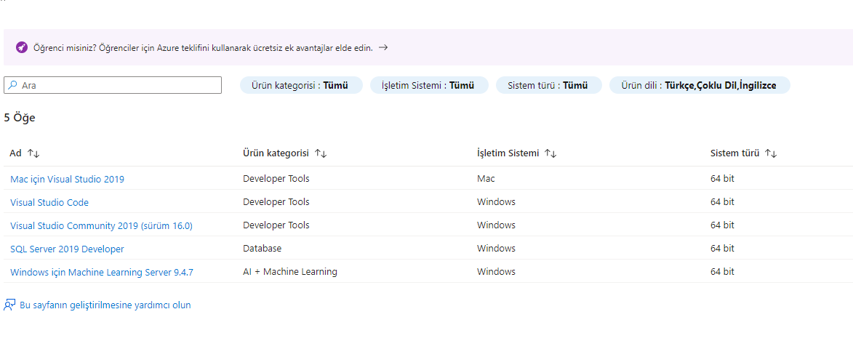Sort by Sistem türü column arrows

click(x=771, y=154)
